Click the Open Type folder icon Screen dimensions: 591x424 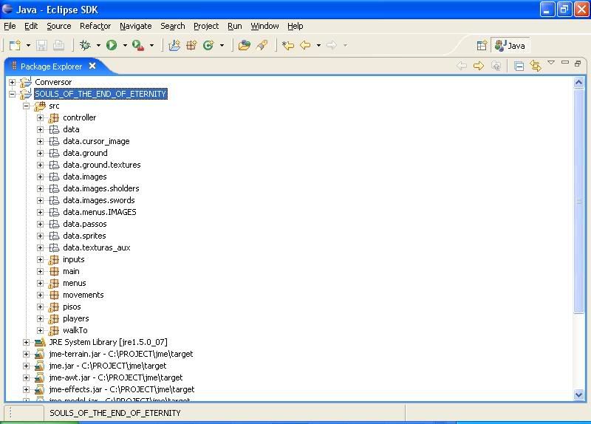245,46
